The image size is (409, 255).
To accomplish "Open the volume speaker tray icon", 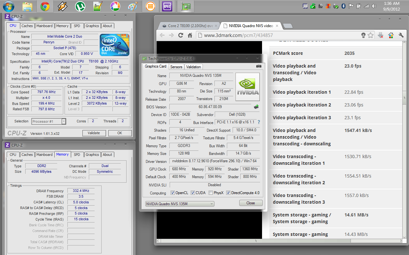I will tap(374, 6).
